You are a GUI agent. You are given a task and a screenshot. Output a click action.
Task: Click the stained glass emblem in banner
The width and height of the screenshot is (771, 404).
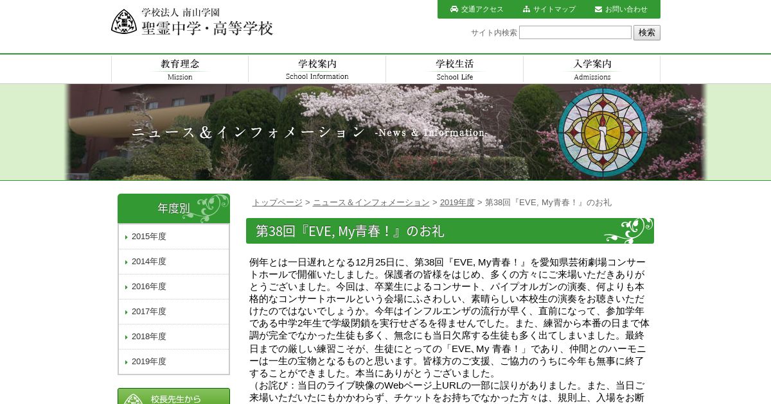(x=602, y=132)
